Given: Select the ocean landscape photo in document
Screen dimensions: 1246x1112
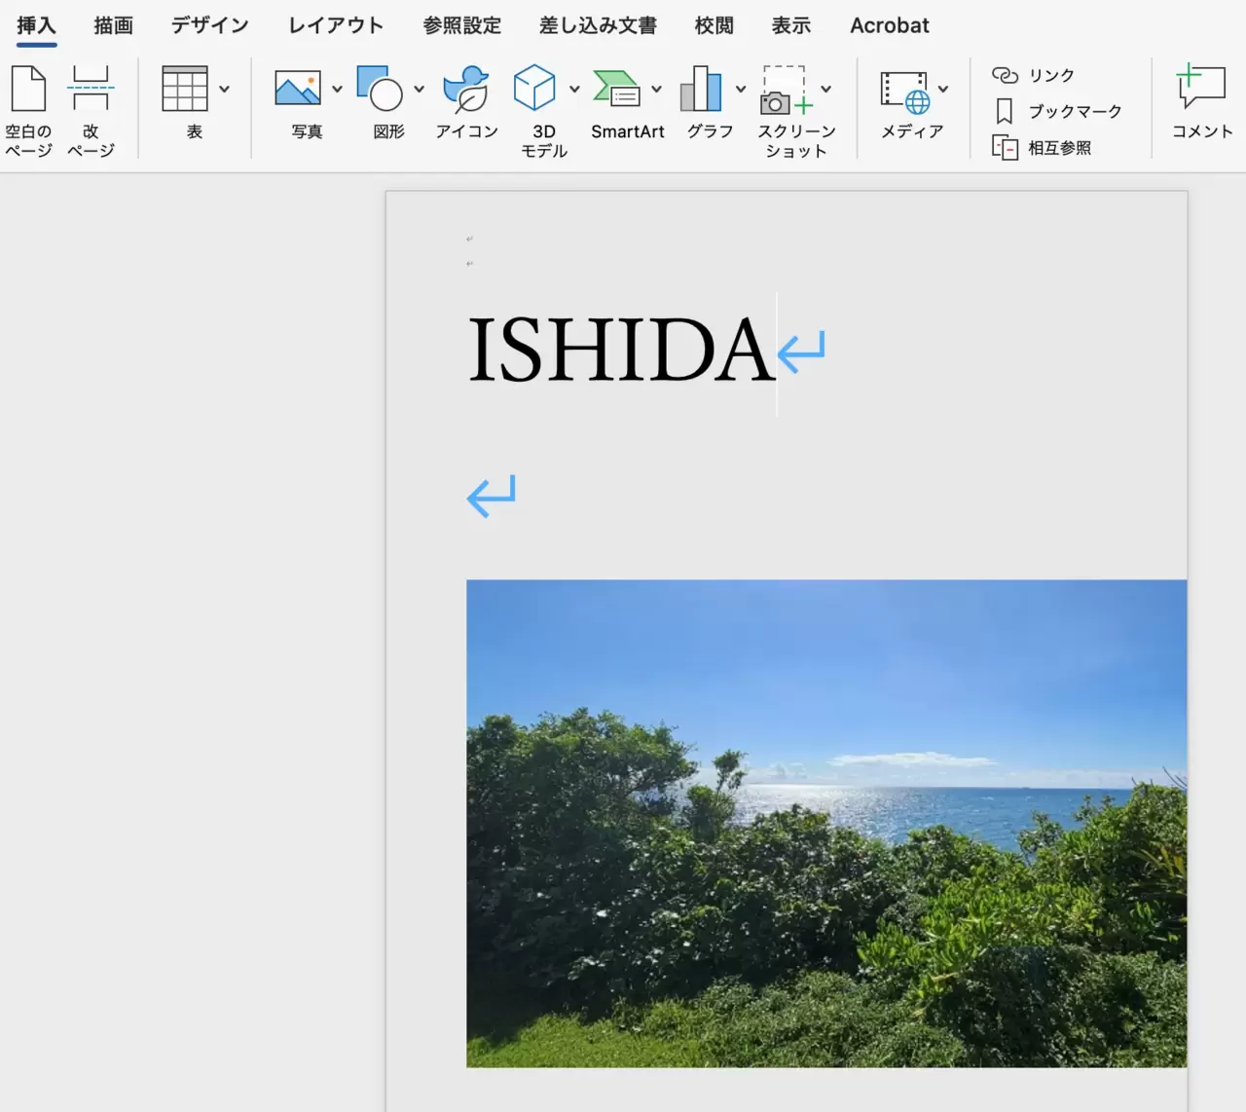Looking at the screenshot, I should coord(825,823).
